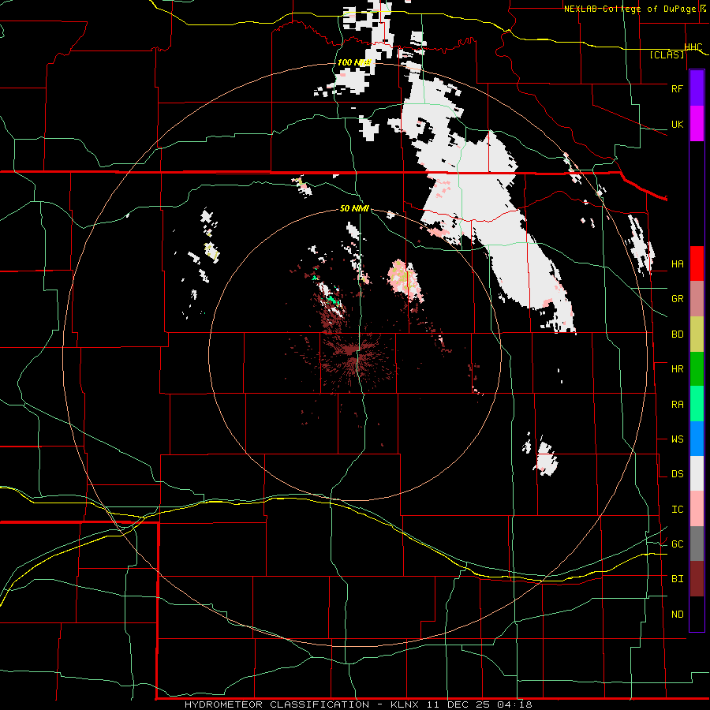The image size is (710, 710).
Task: Click the 'HA' legend label
Action: [x=677, y=264]
